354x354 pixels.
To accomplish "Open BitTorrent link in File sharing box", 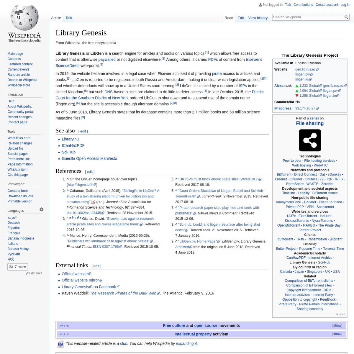I will click(x=284, y=175).
